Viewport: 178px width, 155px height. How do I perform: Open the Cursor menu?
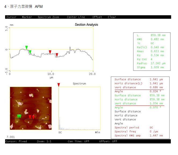pos(11,17)
